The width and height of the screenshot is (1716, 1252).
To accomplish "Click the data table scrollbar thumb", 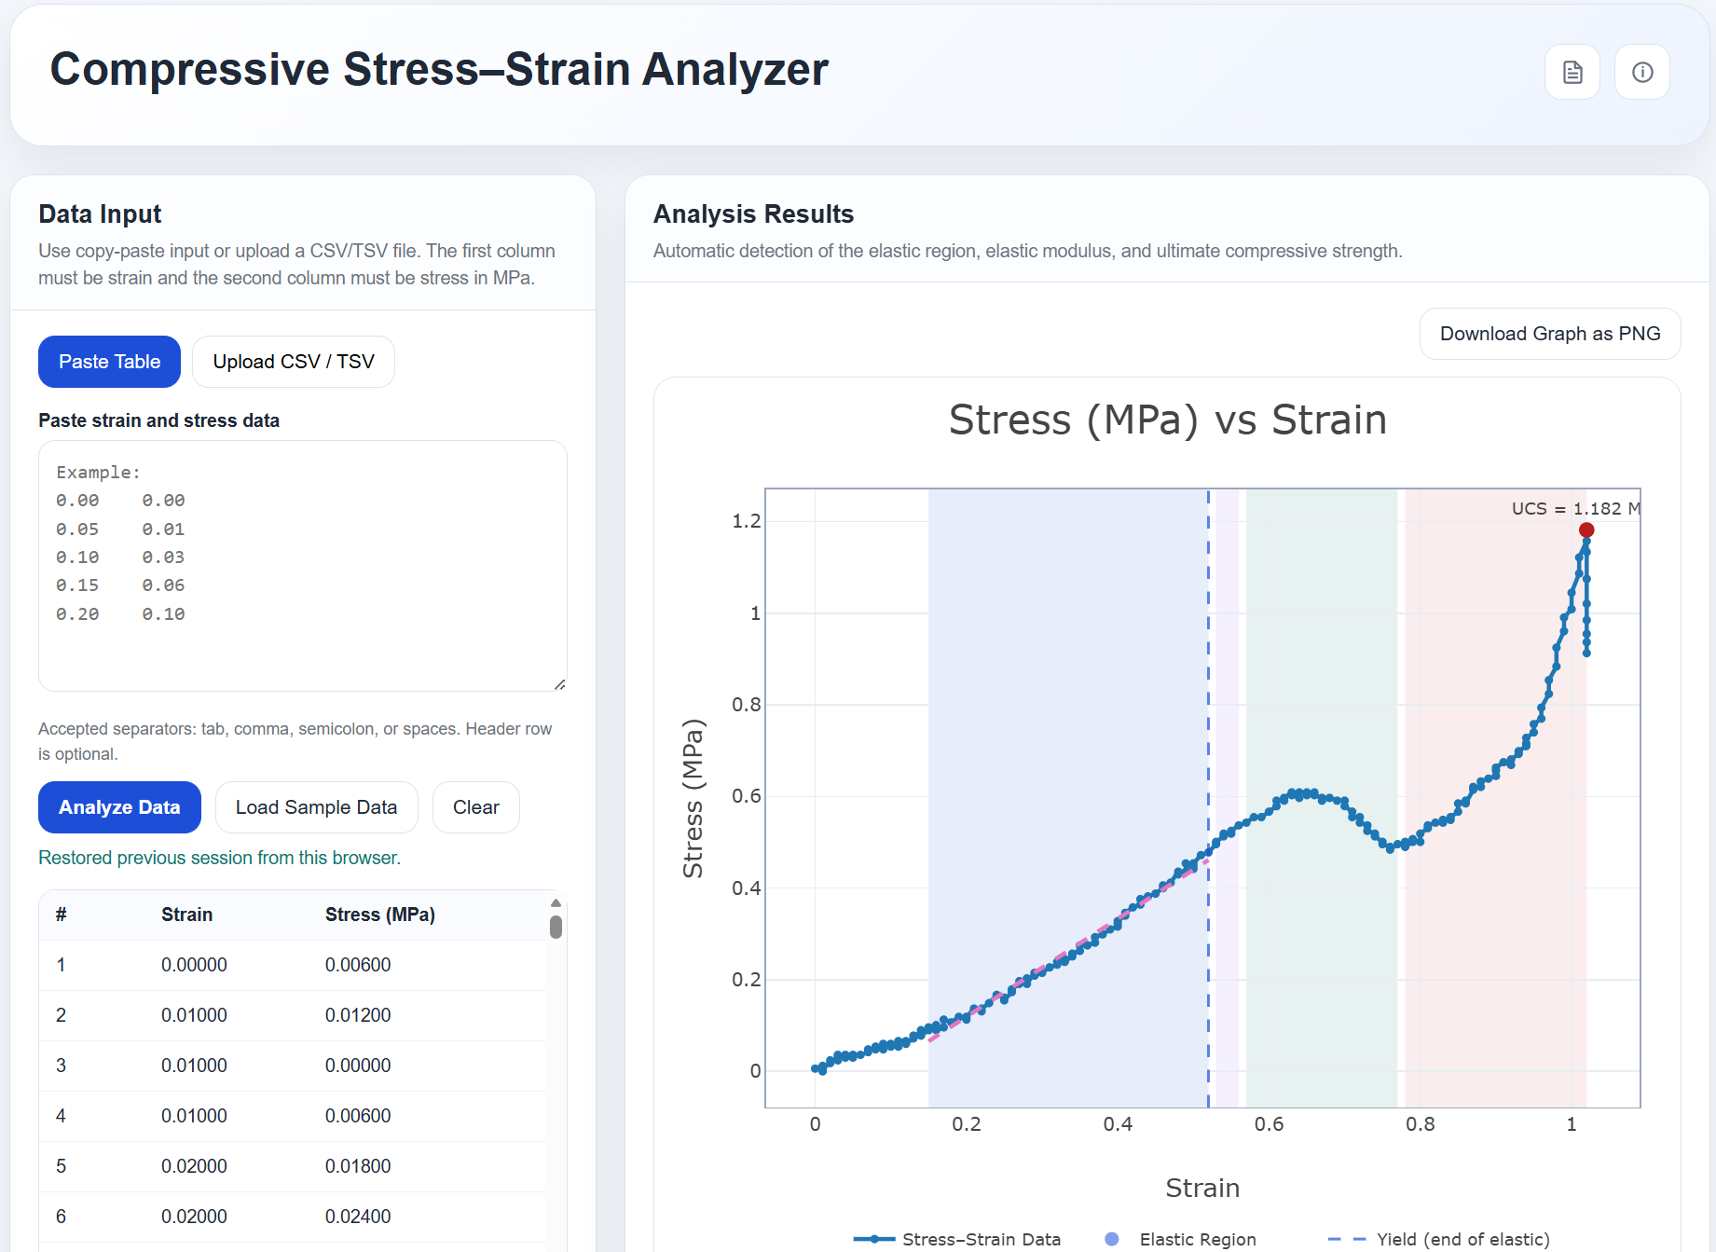I will (556, 929).
